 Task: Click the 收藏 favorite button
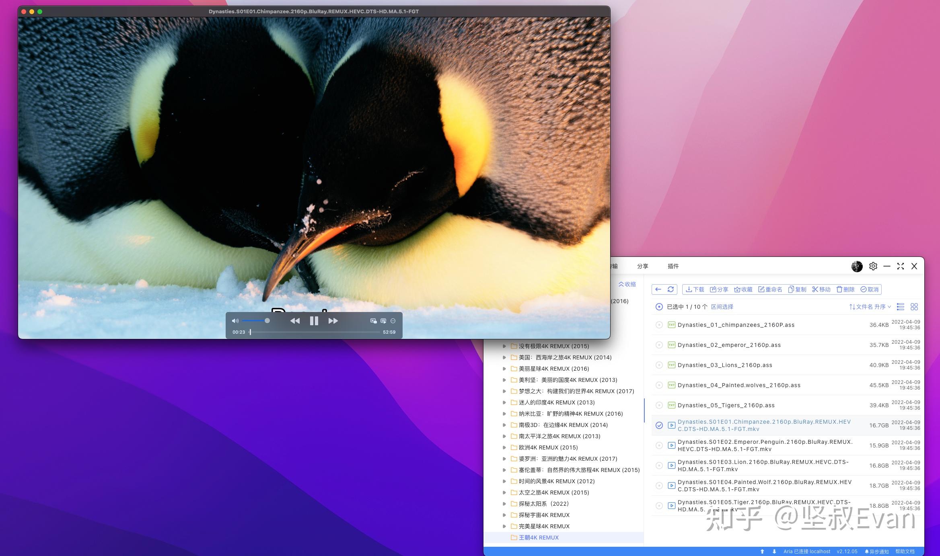point(743,289)
